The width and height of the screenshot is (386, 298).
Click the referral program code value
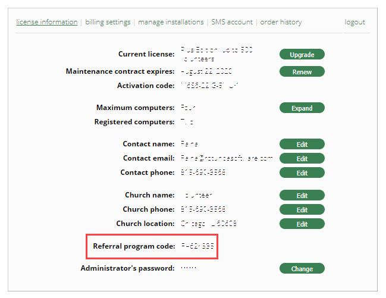[197, 246]
